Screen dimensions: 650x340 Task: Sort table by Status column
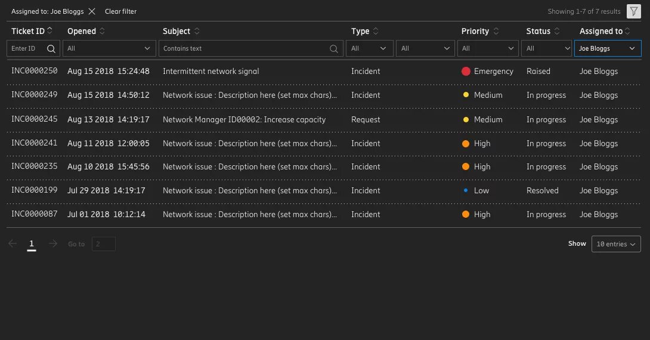(557, 31)
